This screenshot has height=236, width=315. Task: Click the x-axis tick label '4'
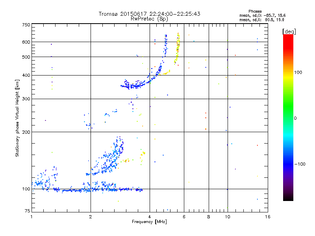tap(150, 217)
